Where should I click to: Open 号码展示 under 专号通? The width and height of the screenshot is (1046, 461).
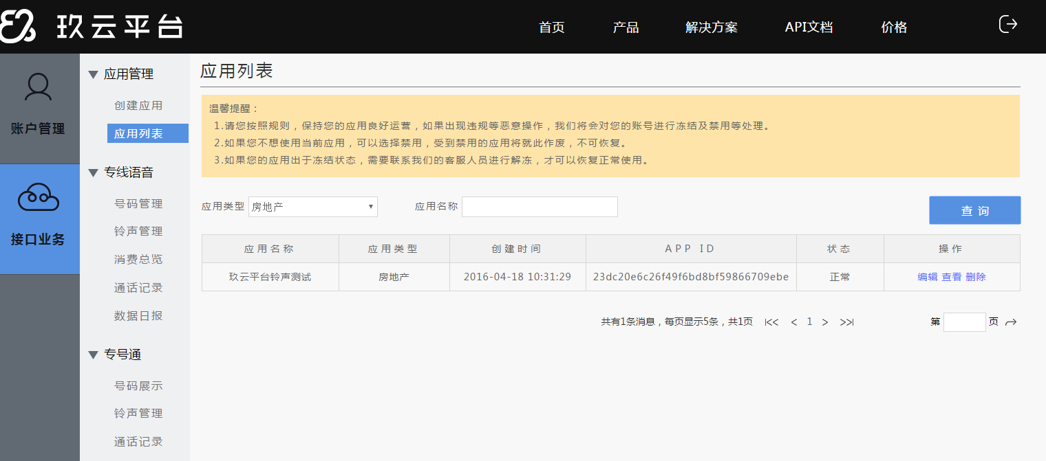tap(138, 386)
